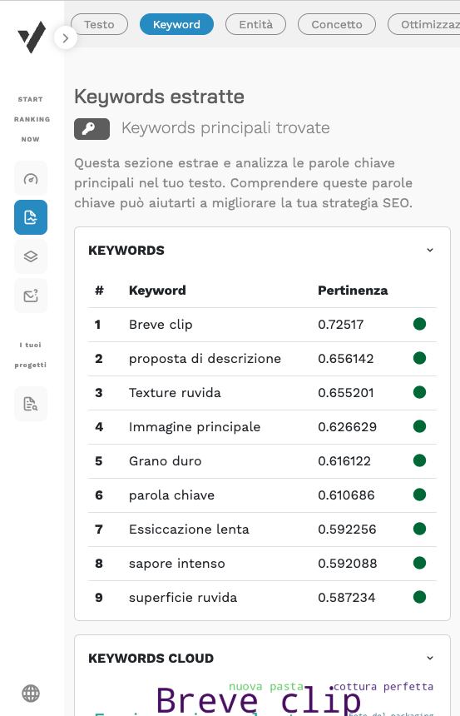The height and width of the screenshot is (716, 460).
Task: Click the 'START RANKING NOW' sidebar label
Action: click(x=31, y=119)
